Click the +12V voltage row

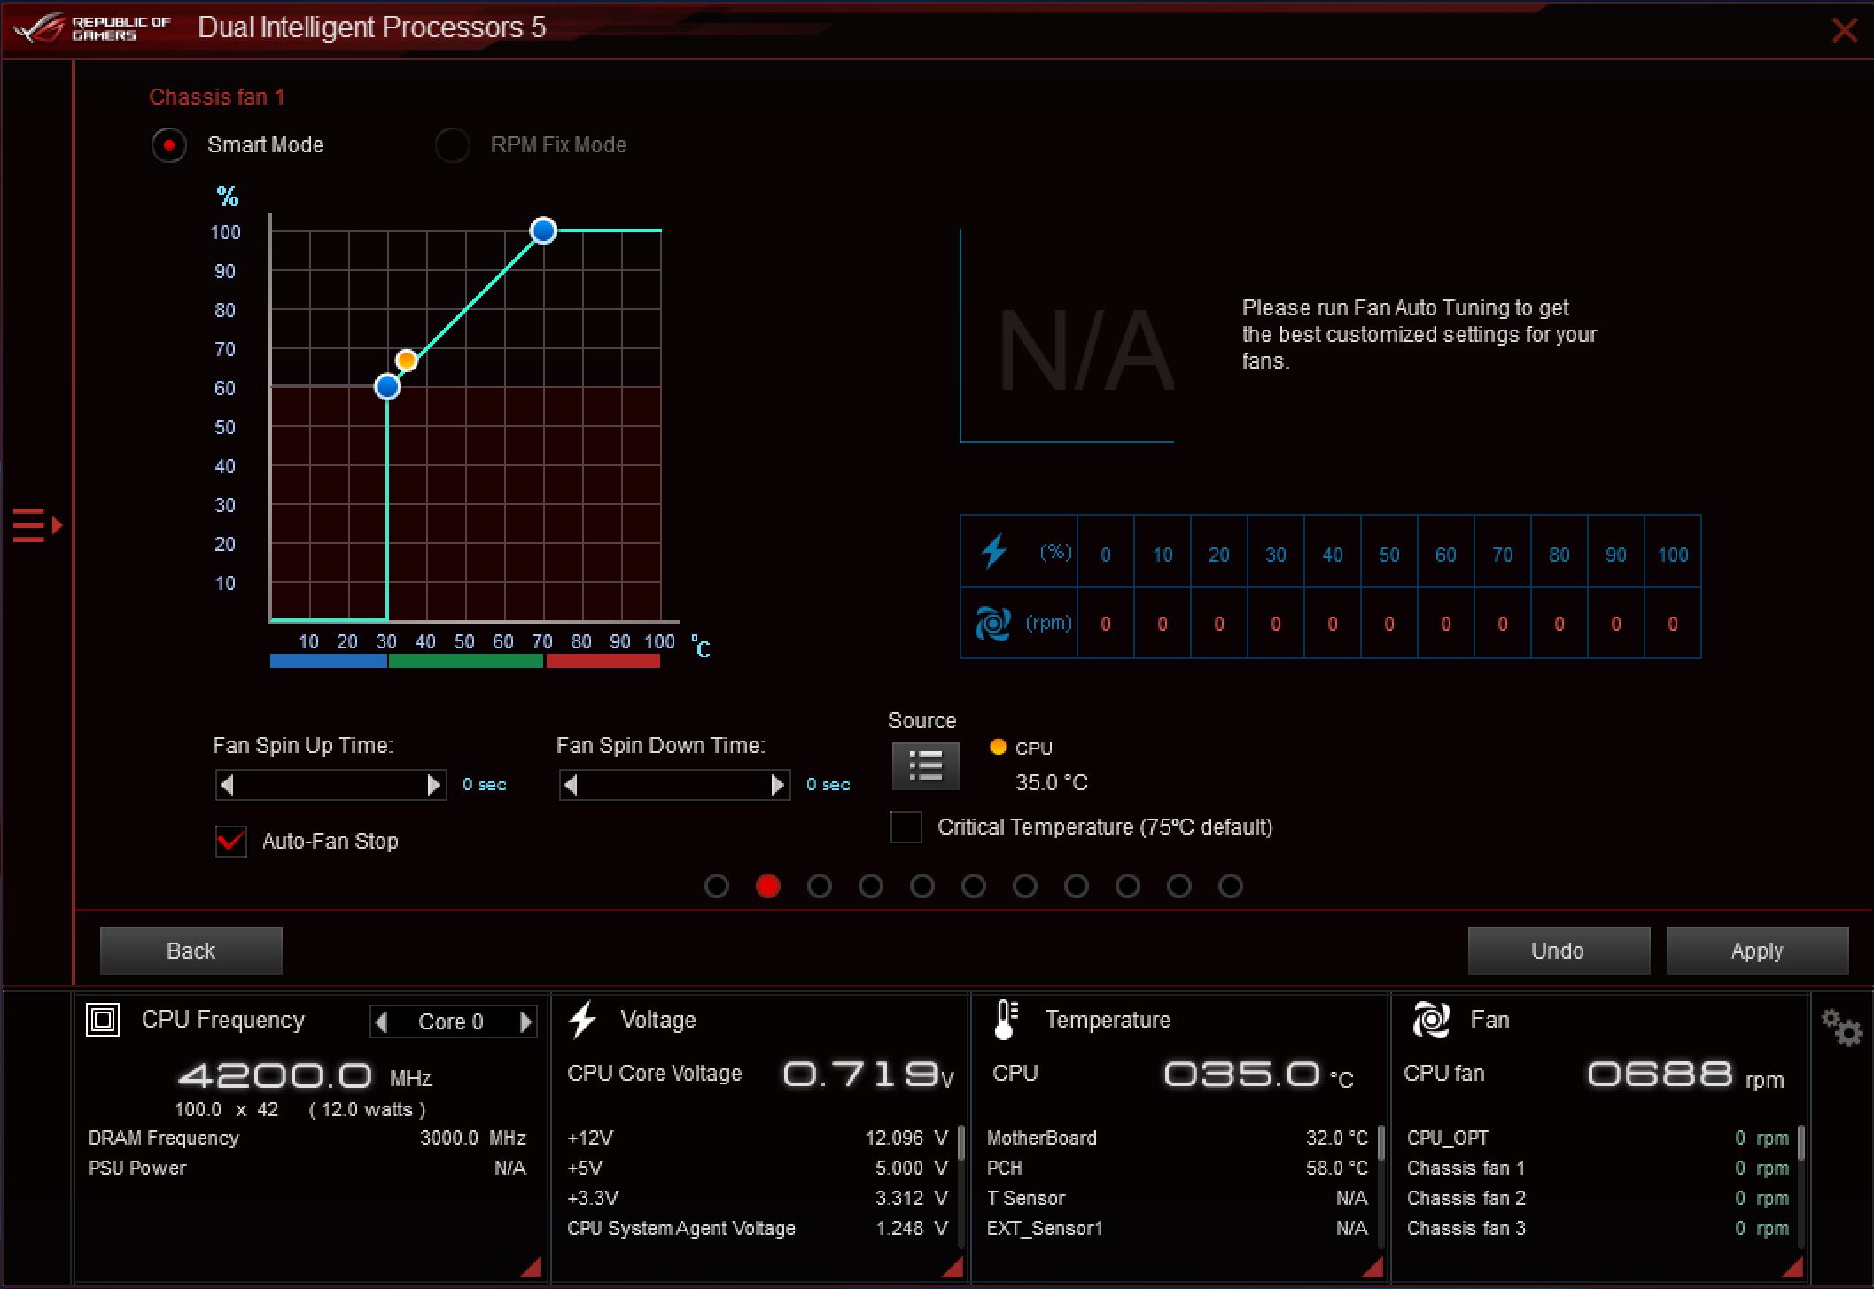click(x=758, y=1138)
